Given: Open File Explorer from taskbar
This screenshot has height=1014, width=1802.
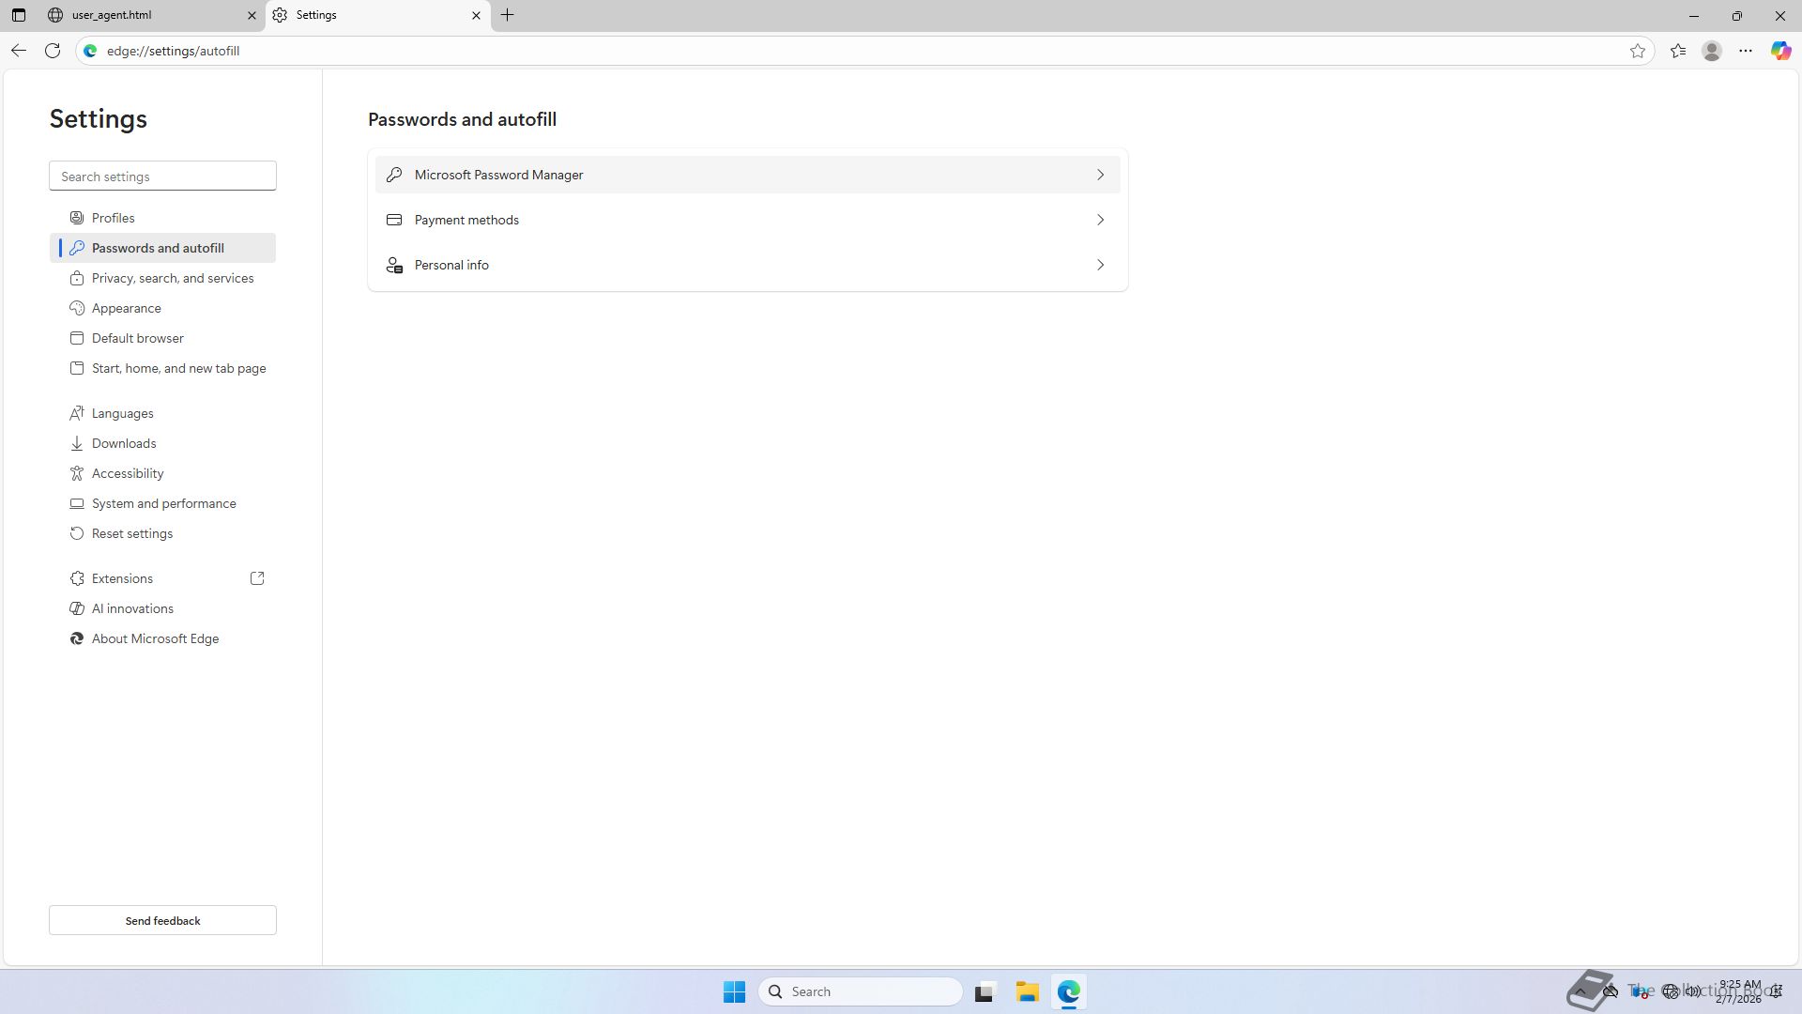Looking at the screenshot, I should (1027, 991).
